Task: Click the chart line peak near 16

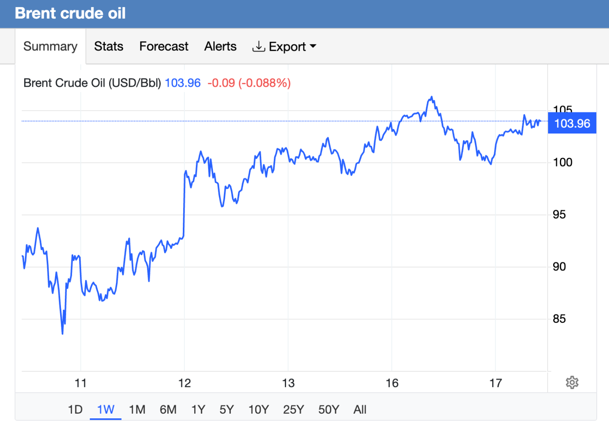Action: point(431,97)
